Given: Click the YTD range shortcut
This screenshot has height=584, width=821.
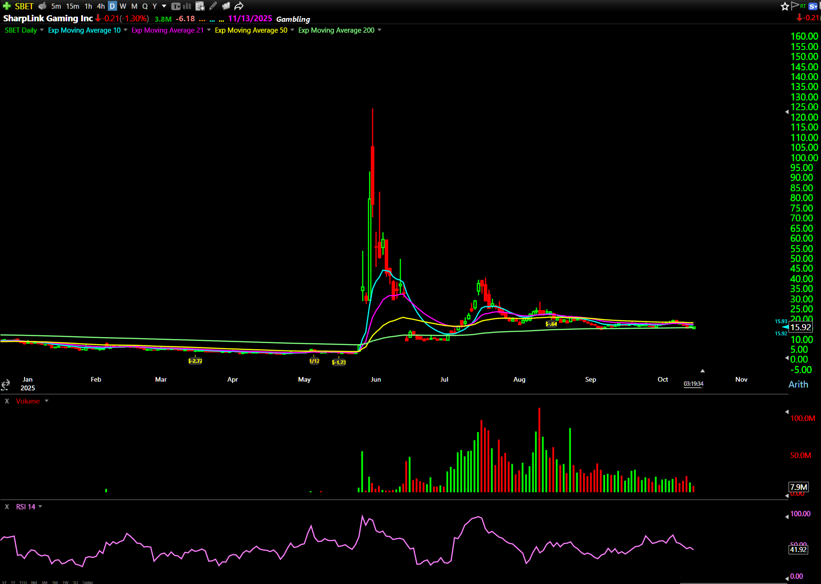Looking at the screenshot, I should pos(23,582).
